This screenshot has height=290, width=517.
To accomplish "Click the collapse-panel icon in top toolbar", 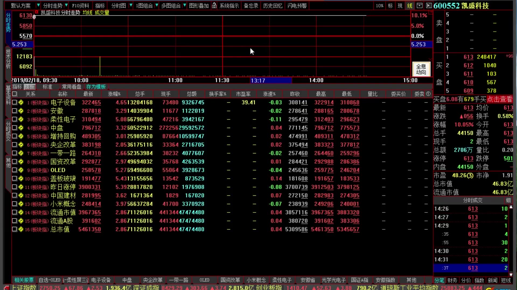I will pos(420,6).
